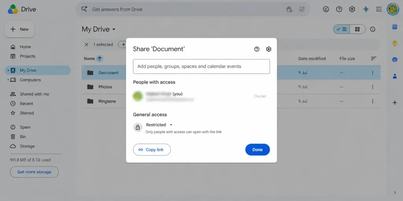Open the Bin section

click(23, 137)
